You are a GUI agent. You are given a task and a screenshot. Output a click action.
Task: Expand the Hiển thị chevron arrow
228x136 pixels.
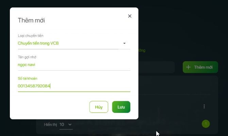pos(70,124)
